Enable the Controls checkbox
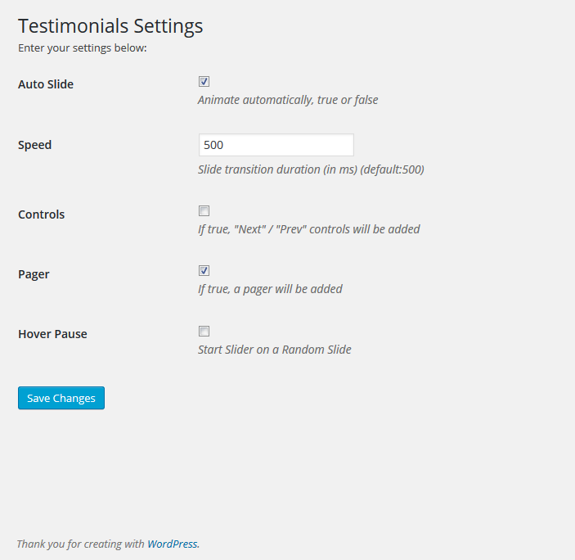The image size is (575, 560). click(204, 211)
